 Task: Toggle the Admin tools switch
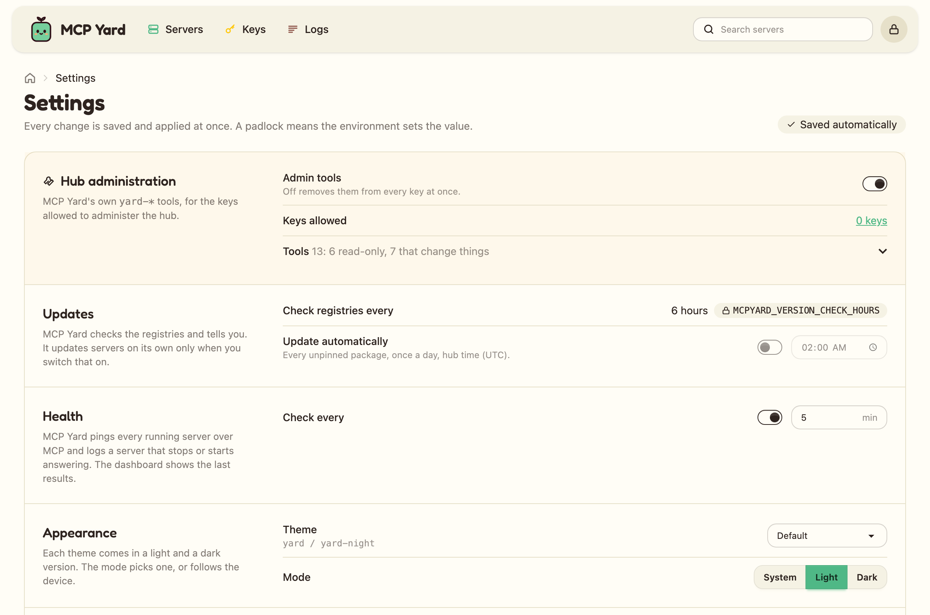tap(875, 183)
